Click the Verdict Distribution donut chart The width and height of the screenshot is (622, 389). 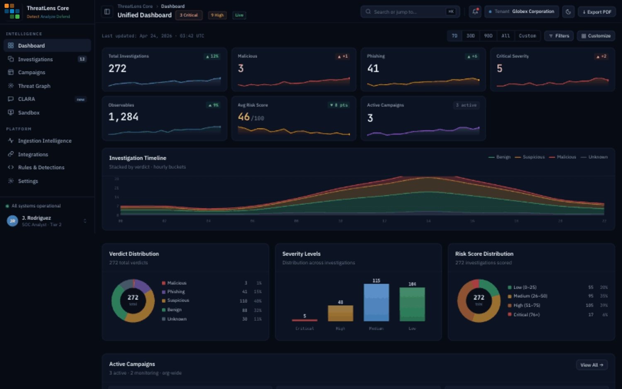coord(133,301)
